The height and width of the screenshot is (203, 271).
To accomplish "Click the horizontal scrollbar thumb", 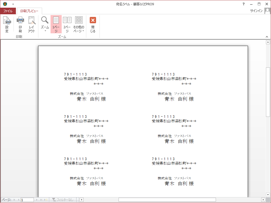I will 167,200.
